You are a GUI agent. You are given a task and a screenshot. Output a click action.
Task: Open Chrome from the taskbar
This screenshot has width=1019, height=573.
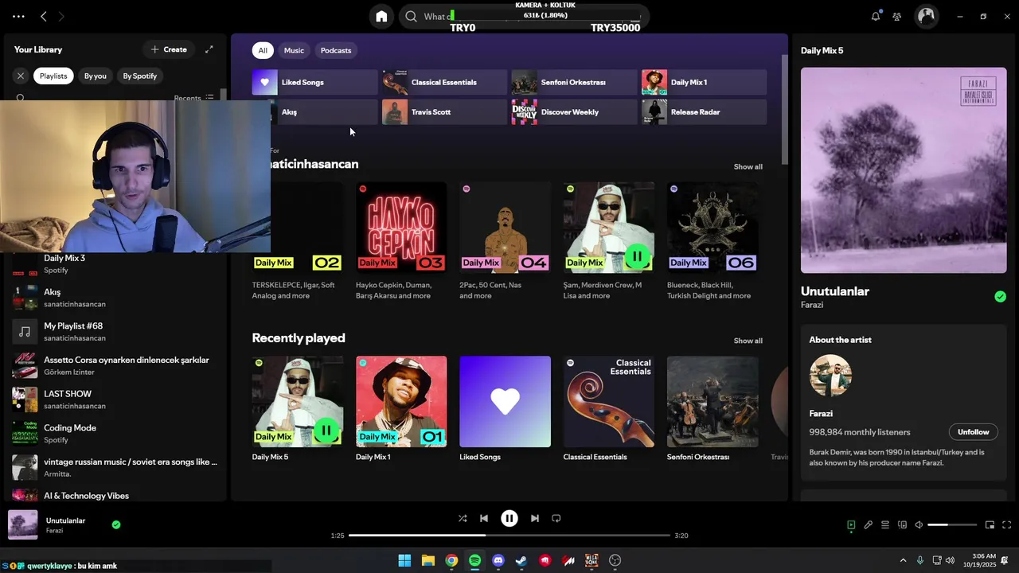451,560
